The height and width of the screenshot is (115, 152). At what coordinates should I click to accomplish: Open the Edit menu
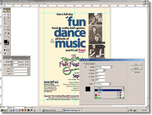pos(8,3)
